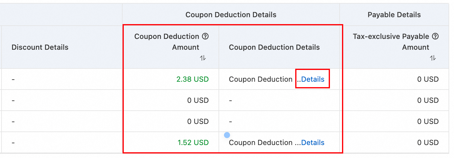This screenshot has width=454, height=158.
Task: Click third row's 0 USD coupon deduction
Action: pyautogui.click(x=198, y=122)
